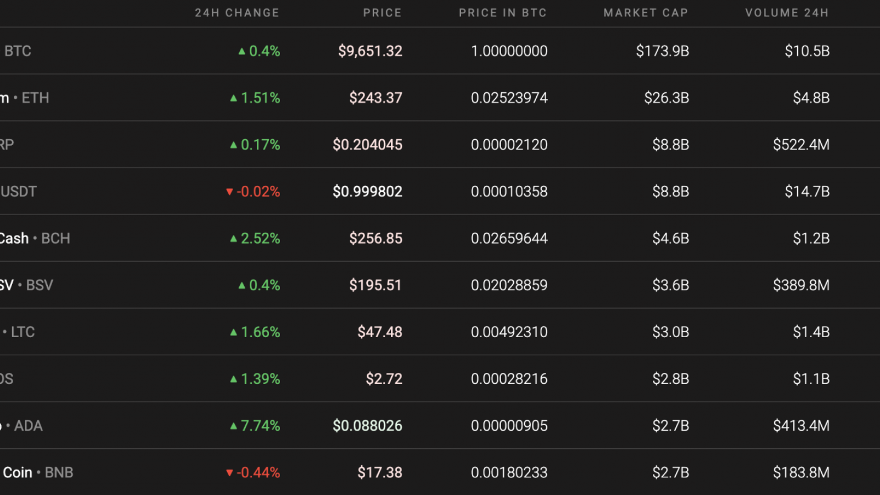The height and width of the screenshot is (495, 880).
Task: Select ETH BTC price 0.02523974
Action: 509,98
